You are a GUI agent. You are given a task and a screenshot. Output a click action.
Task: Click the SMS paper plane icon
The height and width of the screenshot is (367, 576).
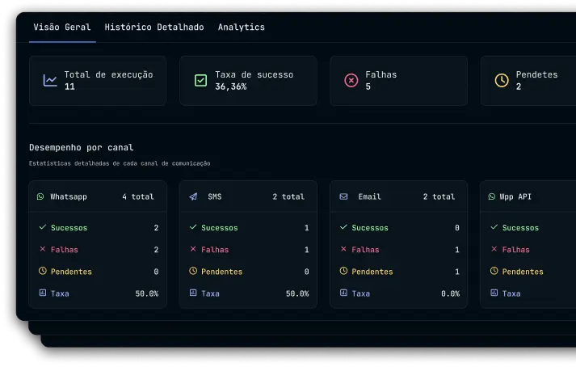click(x=193, y=196)
